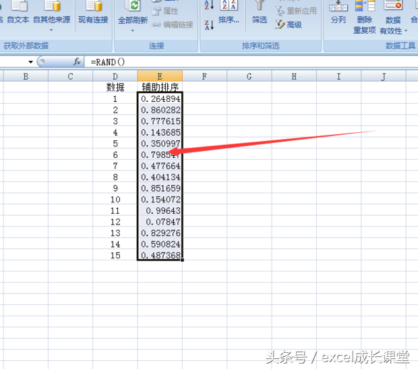Click the selection fill handle below 0.487368

182,260
